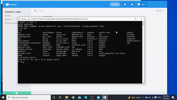The width and height of the screenshot is (177, 100).
Task: Close the docker exec terminal window
Action: coord(141,19)
